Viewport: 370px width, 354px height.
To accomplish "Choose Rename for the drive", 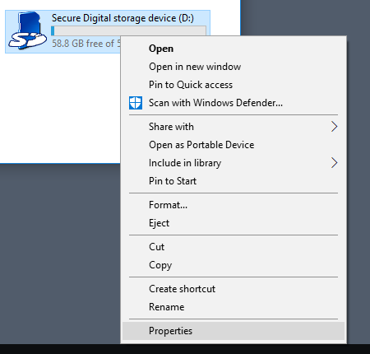I will pyautogui.click(x=234, y=307).
